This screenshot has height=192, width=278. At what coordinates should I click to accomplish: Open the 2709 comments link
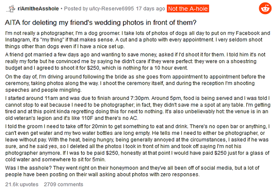click(x=63, y=184)
